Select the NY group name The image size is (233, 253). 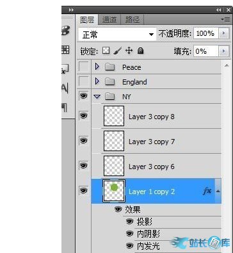[127, 97]
